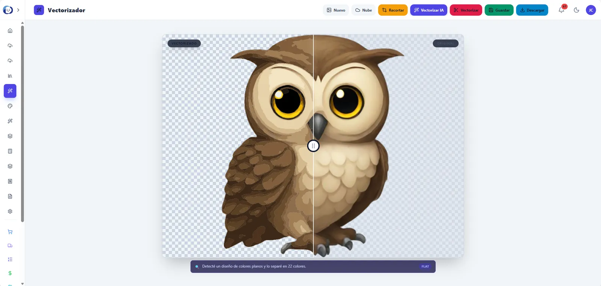Click the blue Descargar button

pyautogui.click(x=532, y=10)
